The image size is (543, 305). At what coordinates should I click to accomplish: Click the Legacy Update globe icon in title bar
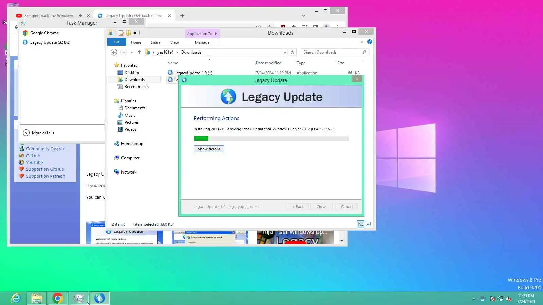point(184,80)
